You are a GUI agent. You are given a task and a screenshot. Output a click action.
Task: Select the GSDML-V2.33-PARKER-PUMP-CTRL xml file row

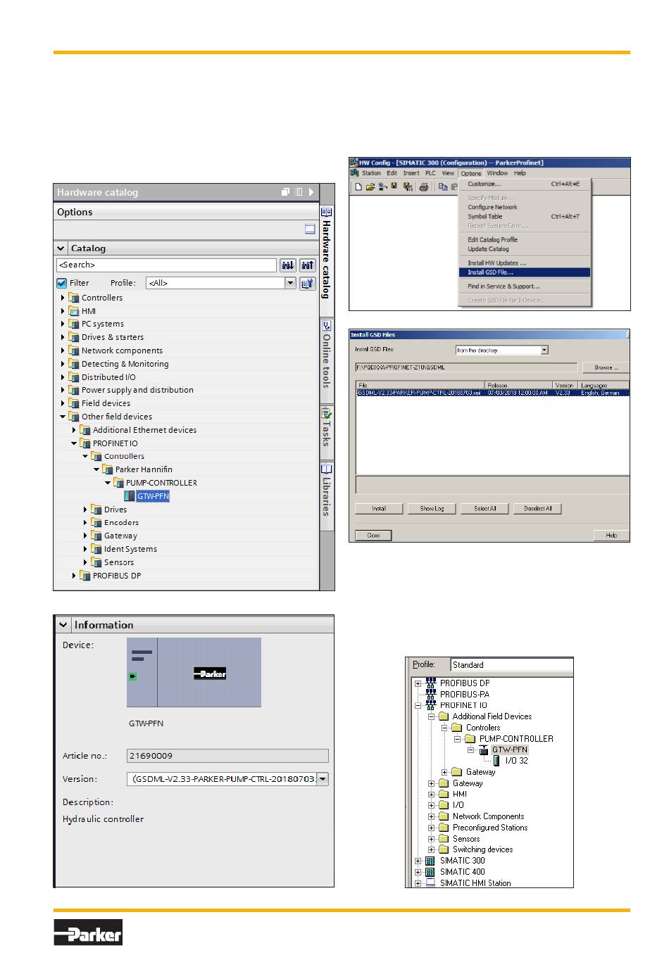[x=493, y=393]
